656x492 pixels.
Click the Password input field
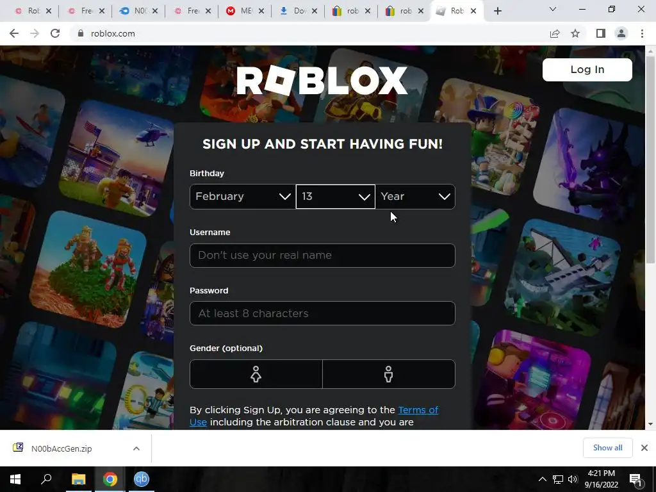tap(322, 313)
